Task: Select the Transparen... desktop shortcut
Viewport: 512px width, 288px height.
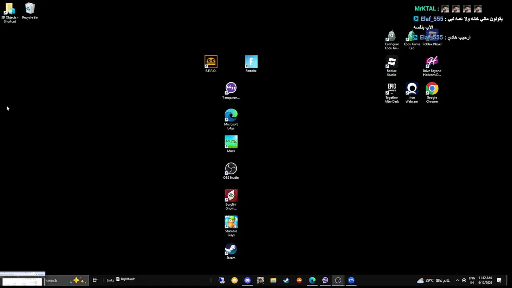Action: click(x=231, y=91)
